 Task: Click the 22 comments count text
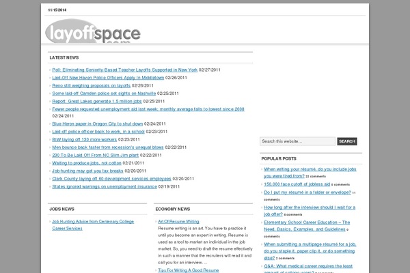pyautogui.click(x=316, y=177)
